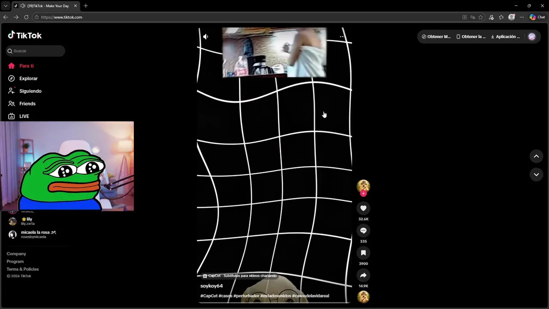Open the creator's avatar beside the video
This screenshot has height=309, width=549.
point(363,186)
